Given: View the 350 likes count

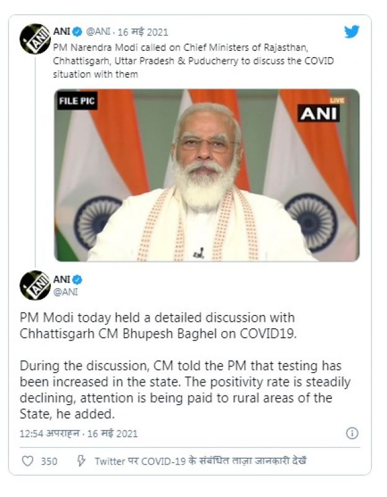Looking at the screenshot, I should click(x=49, y=461).
